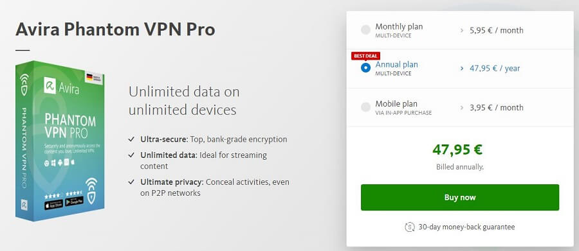The width and height of the screenshot is (579, 251).
Task: Click the chevron beside 5,95 € / month
Action: 462,31
